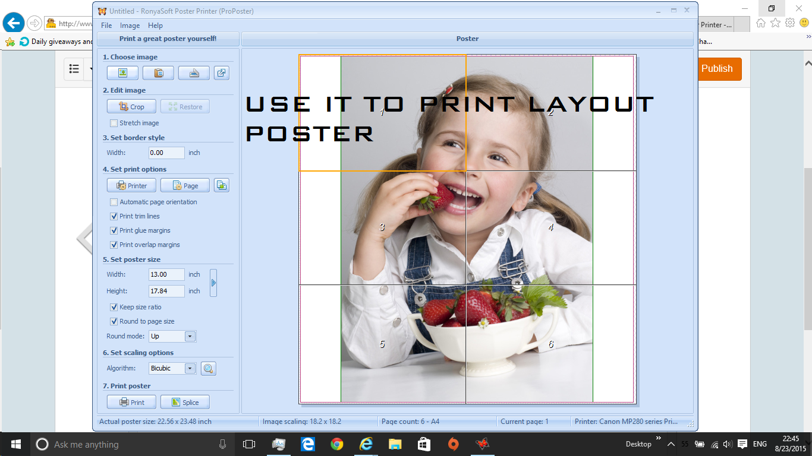This screenshot has height=456, width=812.
Task: Click the browser Back arrow button
Action: point(13,23)
